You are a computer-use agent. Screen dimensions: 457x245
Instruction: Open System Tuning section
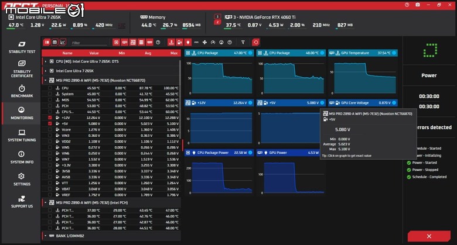pos(22,136)
